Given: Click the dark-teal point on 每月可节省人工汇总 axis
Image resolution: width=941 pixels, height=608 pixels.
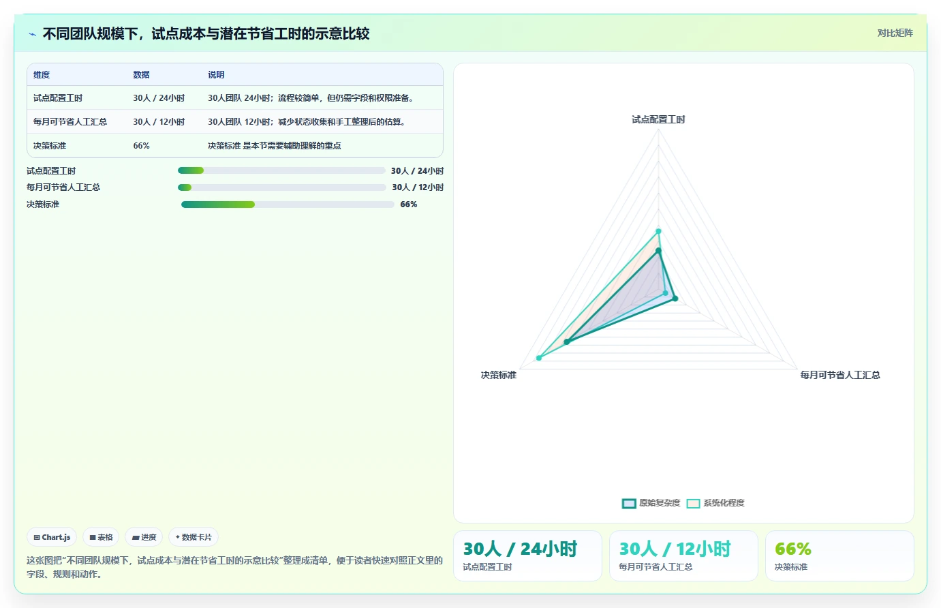Looking at the screenshot, I should pyautogui.click(x=675, y=299).
